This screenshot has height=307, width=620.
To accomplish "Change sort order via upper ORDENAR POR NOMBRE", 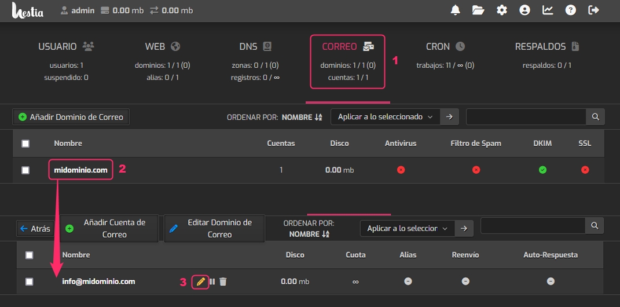I will coord(301,117).
